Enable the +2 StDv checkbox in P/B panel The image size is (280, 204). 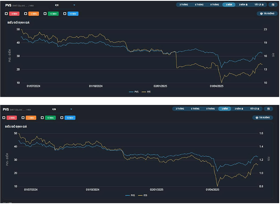click(62, 118)
